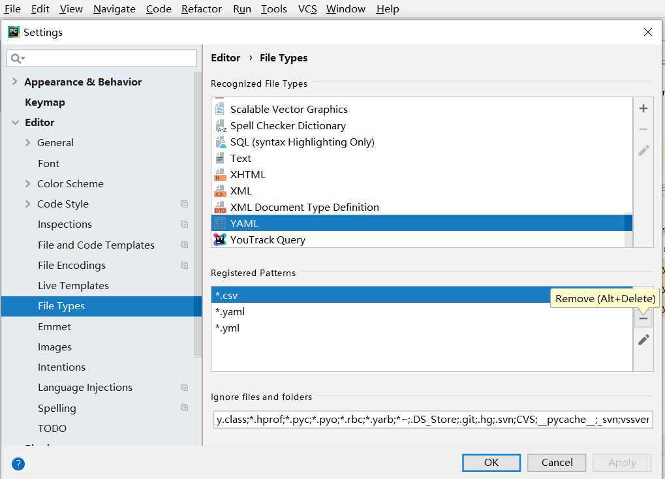Screen dimensions: 665x479
Task: Click the XML file type icon
Action: 220,191
